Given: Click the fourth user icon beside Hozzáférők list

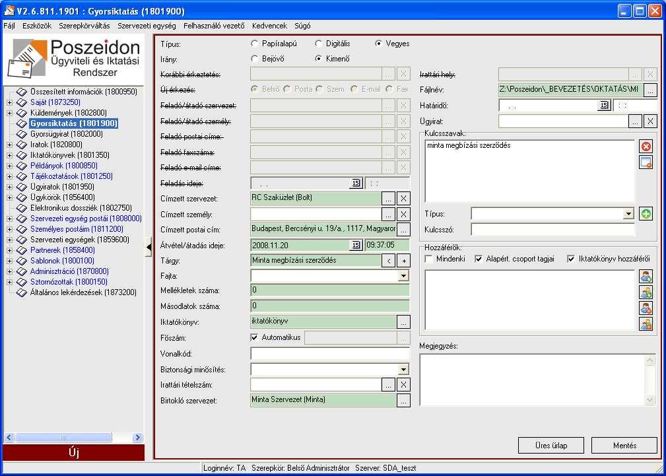Looking at the screenshot, I should (646, 324).
